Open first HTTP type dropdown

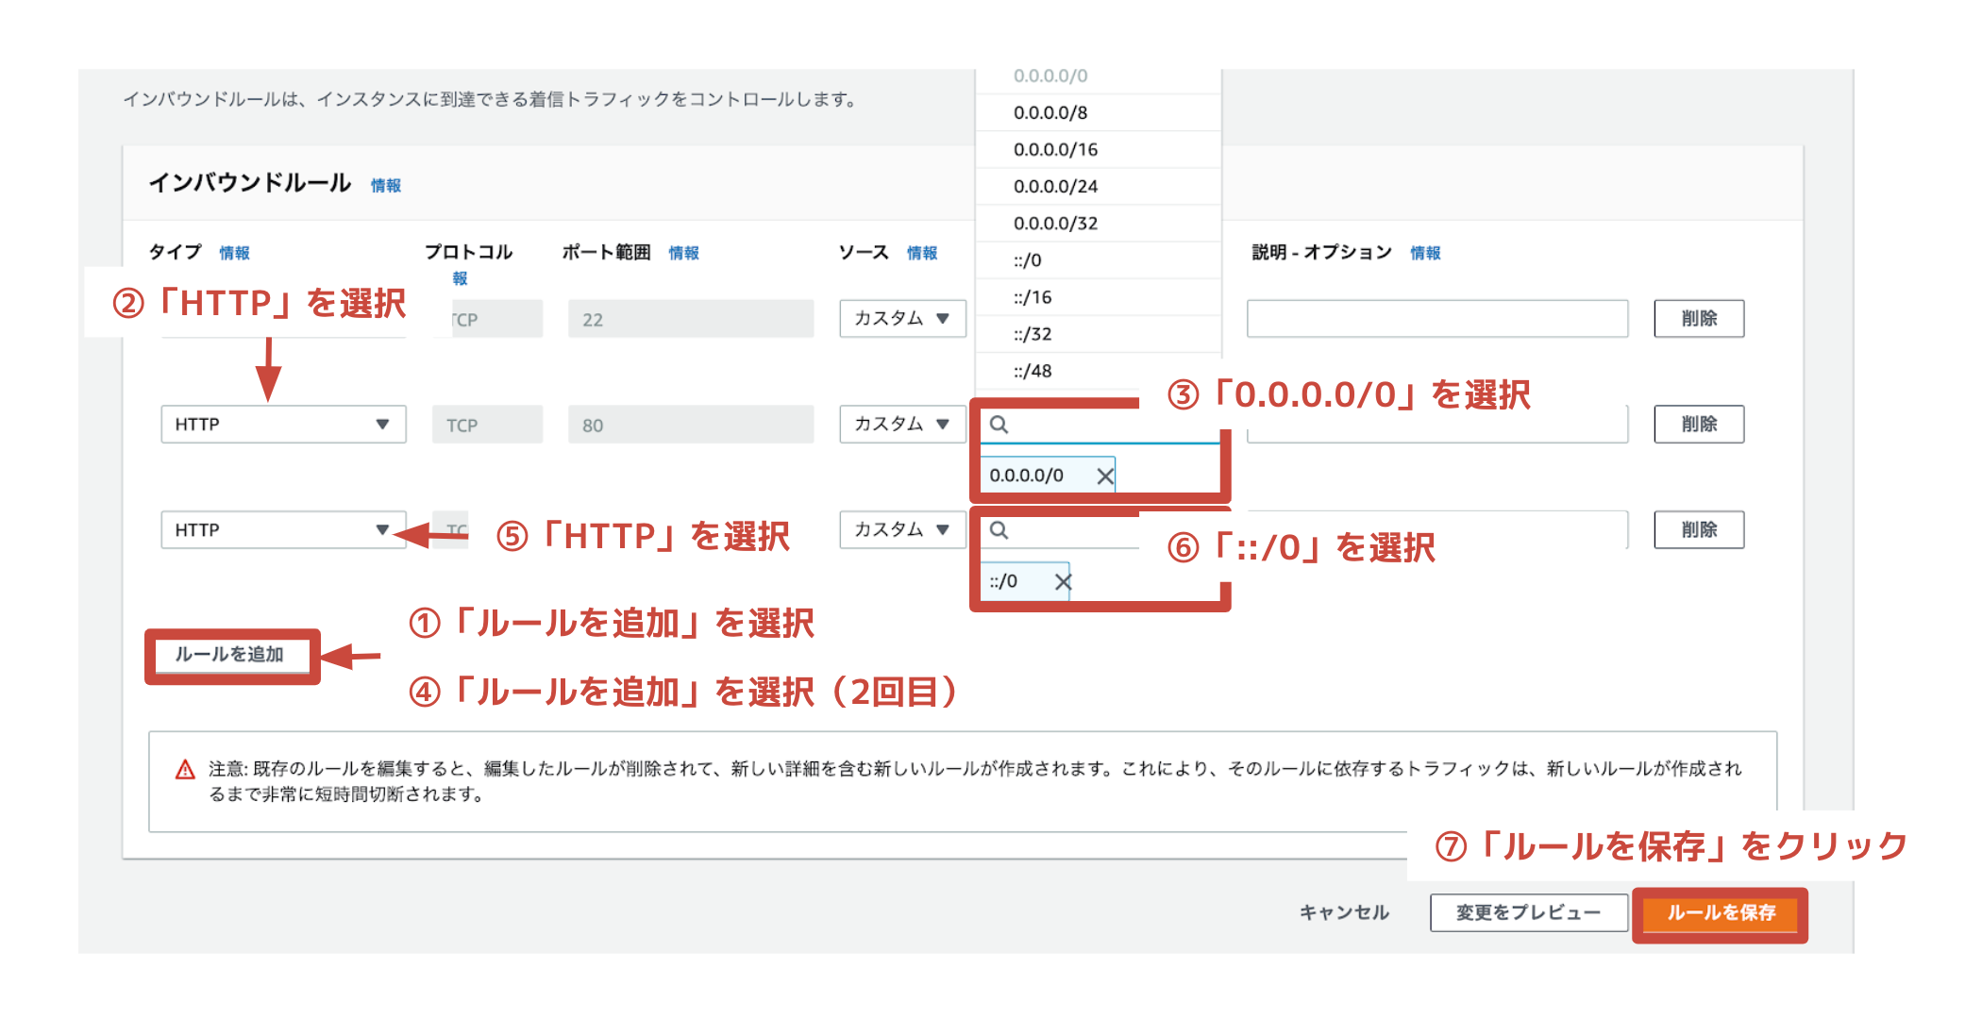pos(283,425)
